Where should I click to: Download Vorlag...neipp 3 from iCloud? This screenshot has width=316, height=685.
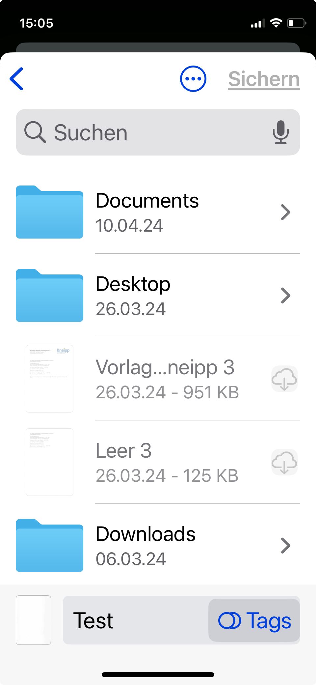click(284, 379)
